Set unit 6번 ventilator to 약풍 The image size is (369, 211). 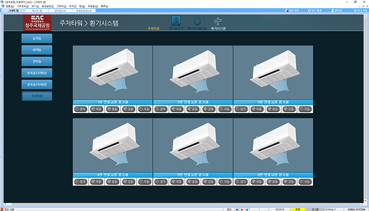[x=257, y=182]
